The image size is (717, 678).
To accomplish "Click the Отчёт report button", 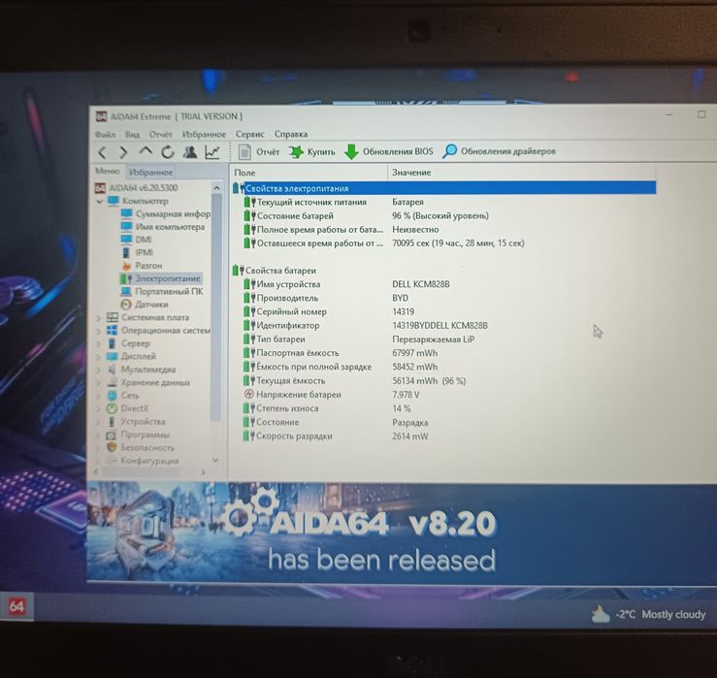I will (x=258, y=151).
